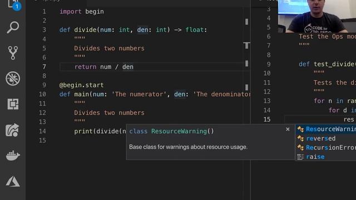Click 'test_divide' function in right editor
The image size is (356, 200).
334,64
